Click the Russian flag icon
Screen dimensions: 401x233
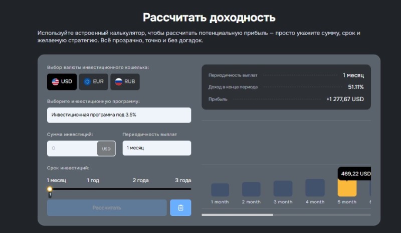tap(118, 81)
